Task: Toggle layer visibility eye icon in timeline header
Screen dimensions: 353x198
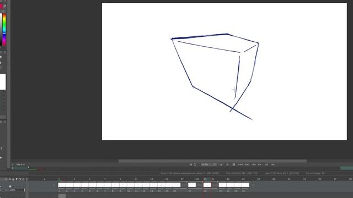Action: click(x=10, y=179)
